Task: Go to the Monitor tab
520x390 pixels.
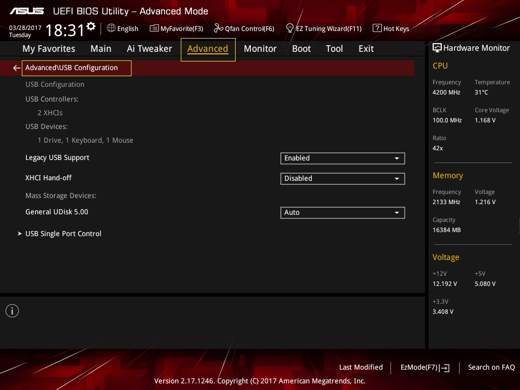Action: (261, 49)
